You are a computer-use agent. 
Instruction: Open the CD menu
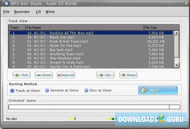38,12
